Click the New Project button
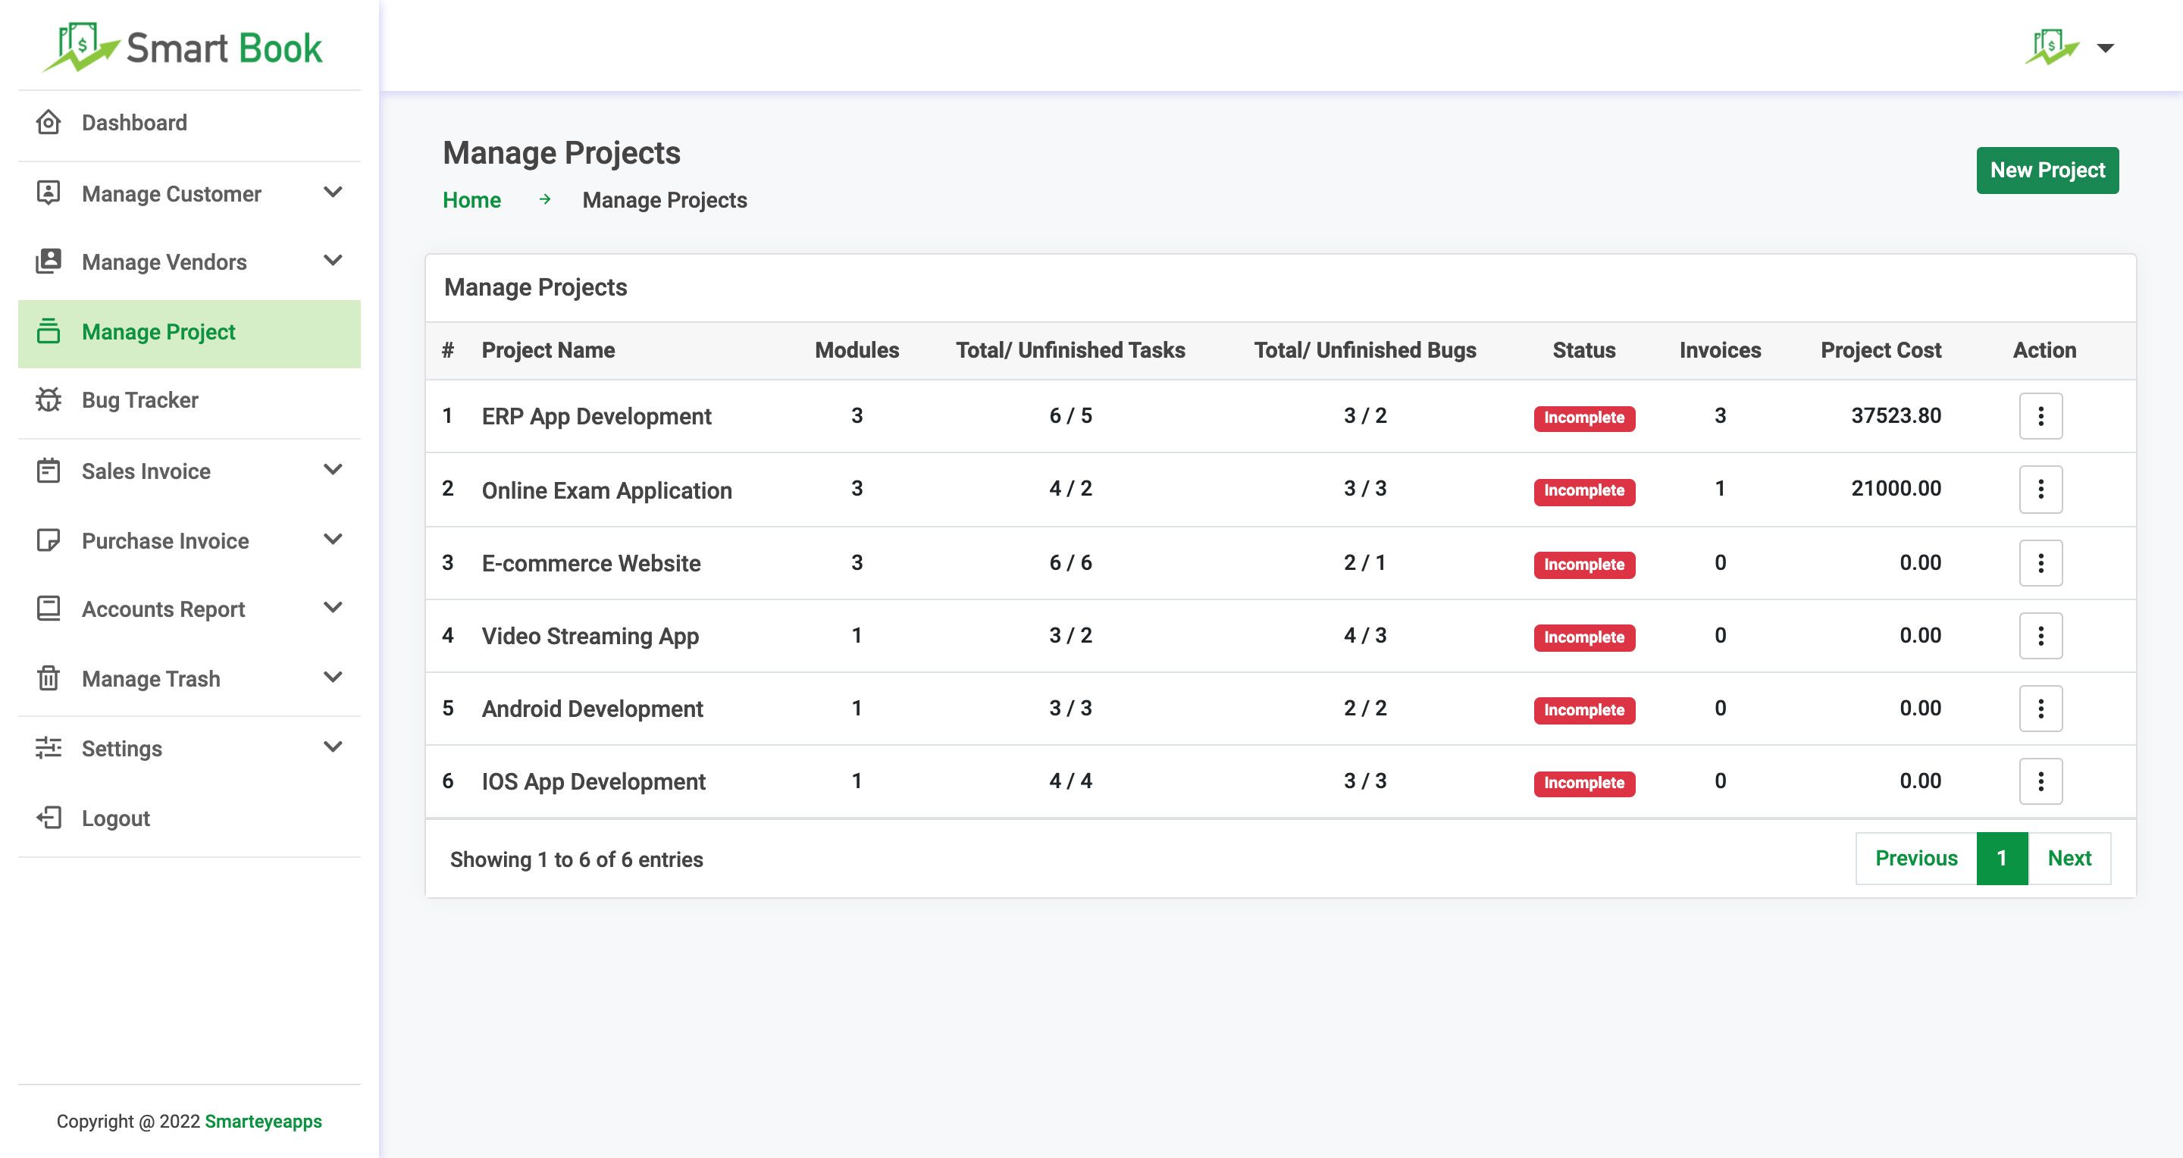 coord(2047,171)
